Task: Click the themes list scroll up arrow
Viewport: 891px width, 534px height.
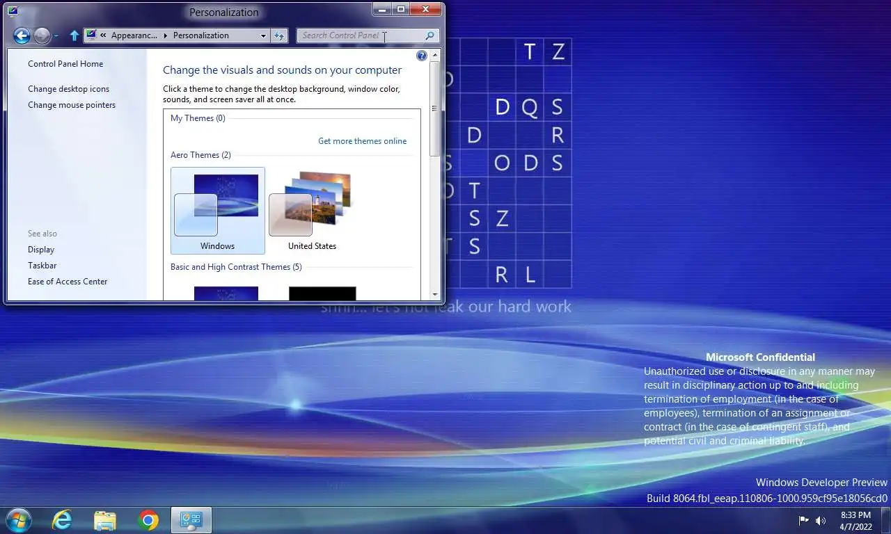Action: (435, 56)
